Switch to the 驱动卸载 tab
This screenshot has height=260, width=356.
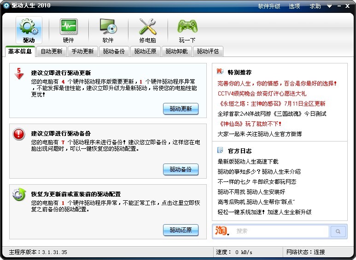[176, 51]
